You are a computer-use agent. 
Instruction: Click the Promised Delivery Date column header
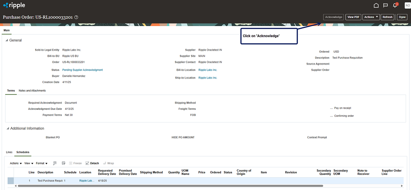point(128,172)
